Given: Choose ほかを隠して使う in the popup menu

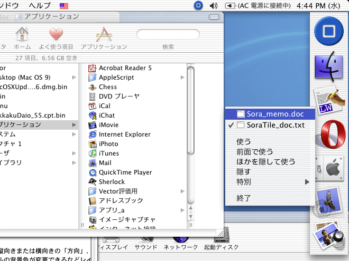Looking at the screenshot, I should [x=266, y=162].
